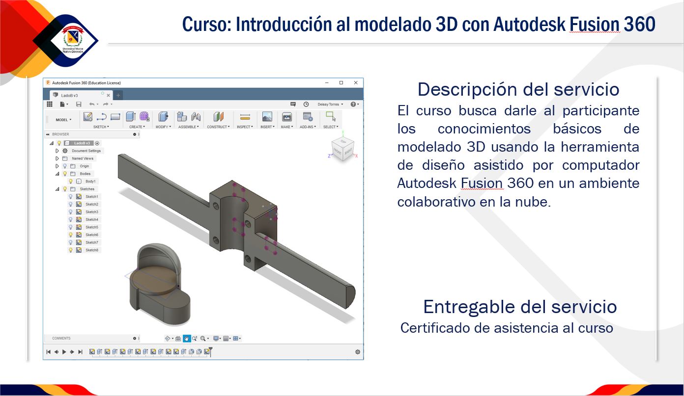Viewport: 684px width, 396px height.
Task: Toggle the Origin folder visibility bulb
Action: tap(64, 166)
